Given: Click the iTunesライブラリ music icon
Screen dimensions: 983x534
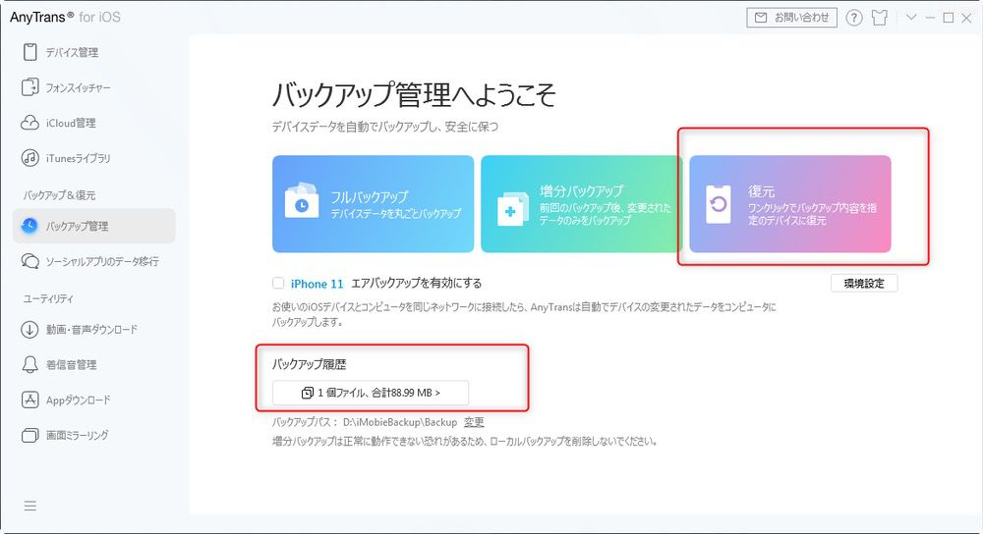Looking at the screenshot, I should click(x=29, y=158).
